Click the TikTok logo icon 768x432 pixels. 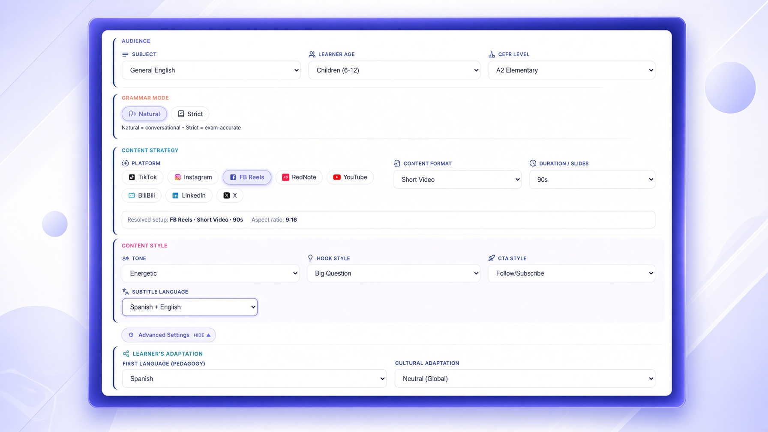pyautogui.click(x=132, y=177)
